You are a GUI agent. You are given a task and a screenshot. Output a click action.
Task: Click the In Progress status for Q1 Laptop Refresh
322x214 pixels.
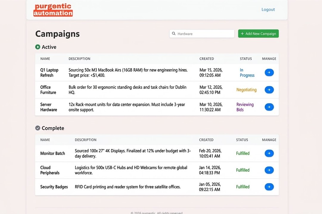point(247,72)
